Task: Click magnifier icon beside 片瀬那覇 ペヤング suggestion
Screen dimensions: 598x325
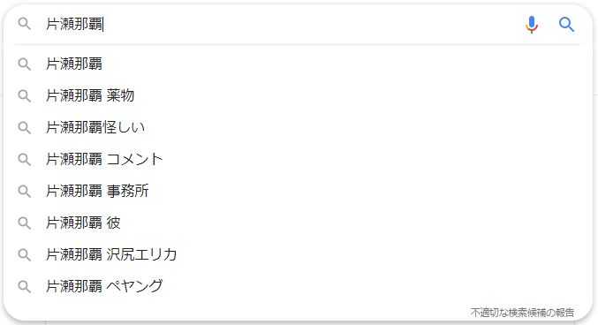Action: 25,286
